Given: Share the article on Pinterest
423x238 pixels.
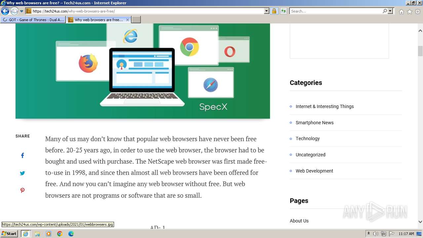Looking at the screenshot, I should coord(22,190).
